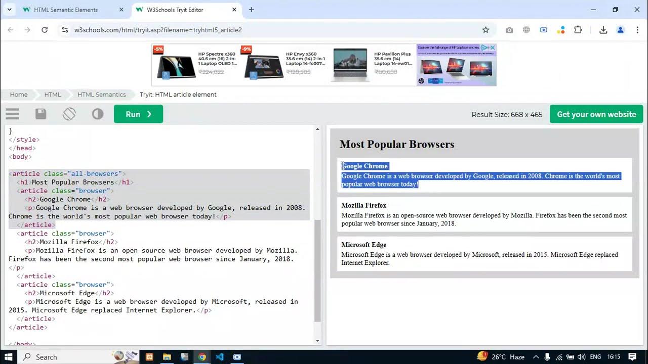
Task: Click the h2 Microsoft Edge code line
Action: [69, 293]
